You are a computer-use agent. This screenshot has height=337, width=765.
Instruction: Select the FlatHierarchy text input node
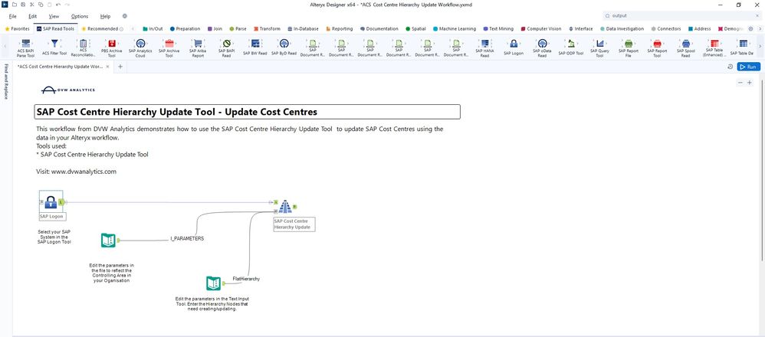[213, 283]
